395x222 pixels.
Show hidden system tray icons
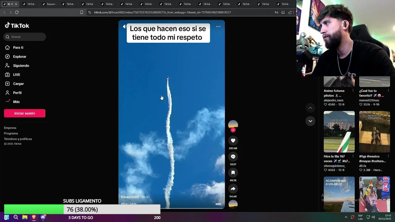[x=346, y=217]
